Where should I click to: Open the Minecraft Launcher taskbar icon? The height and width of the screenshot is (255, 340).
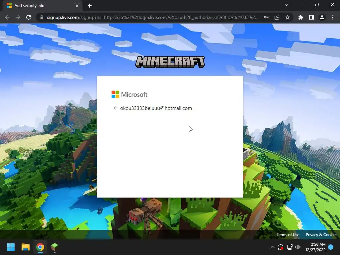[x=55, y=247]
